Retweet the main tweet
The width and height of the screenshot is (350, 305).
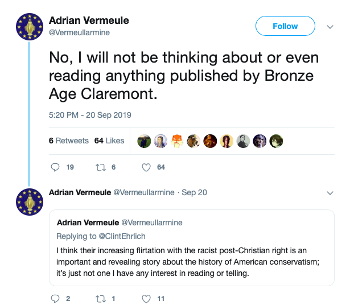(98, 167)
